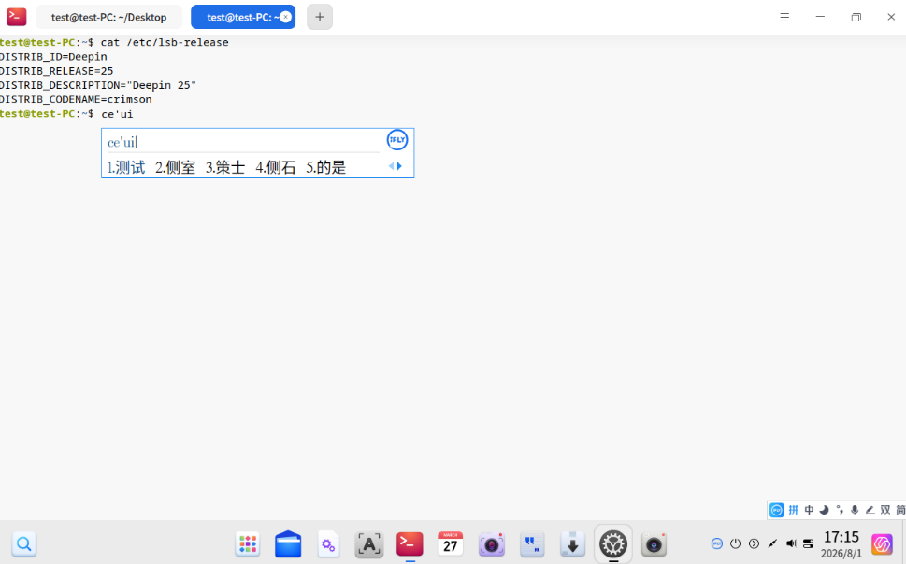Viewport: 906px width, 564px height.
Task: Open the file manager from dock
Action: pos(288,543)
